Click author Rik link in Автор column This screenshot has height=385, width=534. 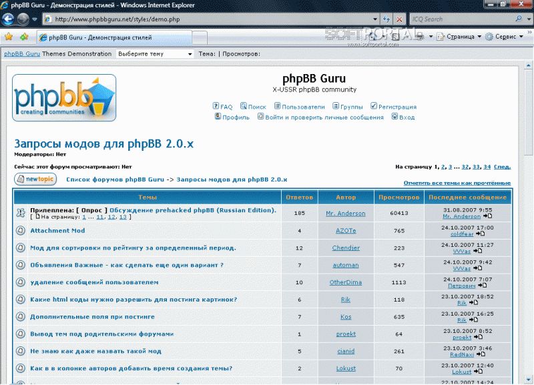346,300
